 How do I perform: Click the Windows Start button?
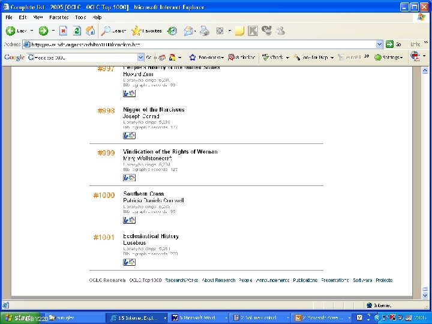pos(20,317)
